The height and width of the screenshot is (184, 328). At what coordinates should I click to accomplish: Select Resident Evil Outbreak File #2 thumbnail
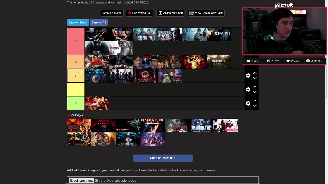tap(152, 125)
